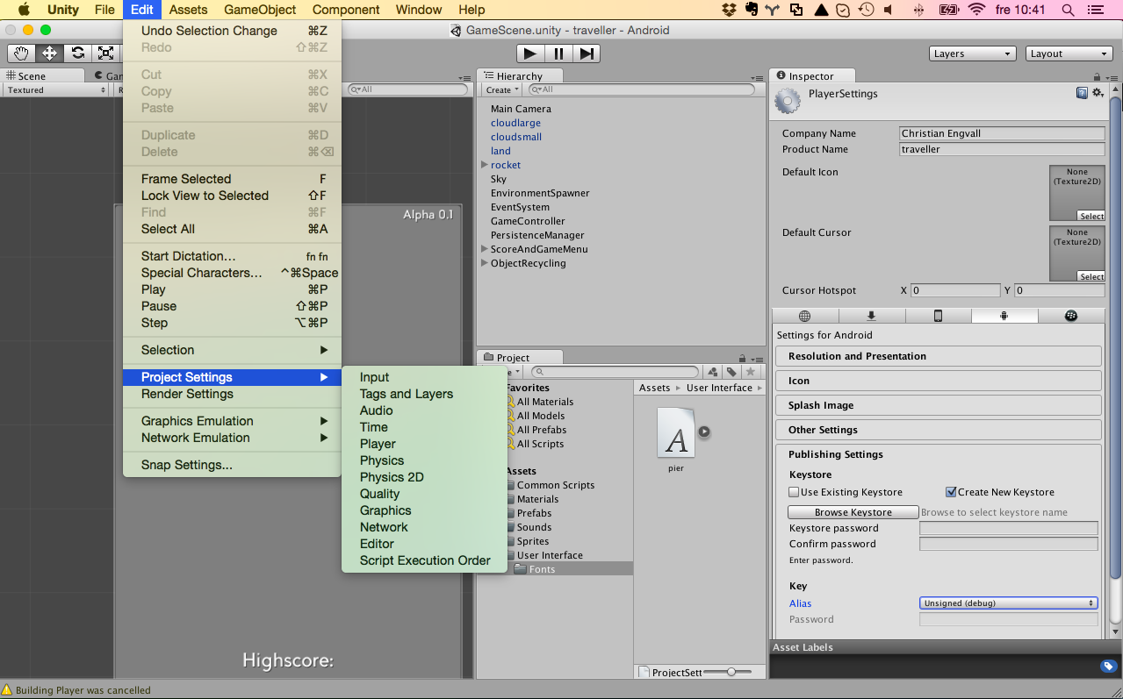Open the Evernote menu bar icon
1123x699 pixels.
pyautogui.click(x=752, y=10)
